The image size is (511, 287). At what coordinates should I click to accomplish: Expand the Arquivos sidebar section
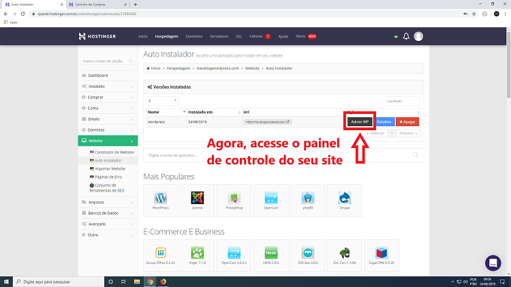[x=108, y=202]
